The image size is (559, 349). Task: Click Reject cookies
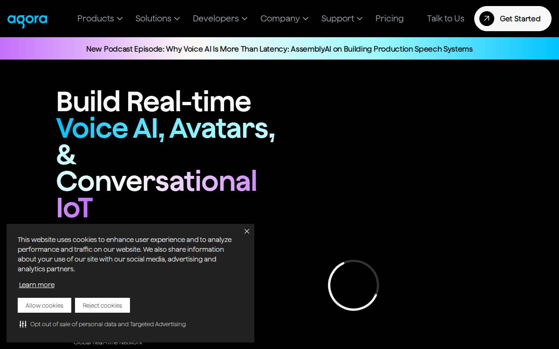coord(102,305)
